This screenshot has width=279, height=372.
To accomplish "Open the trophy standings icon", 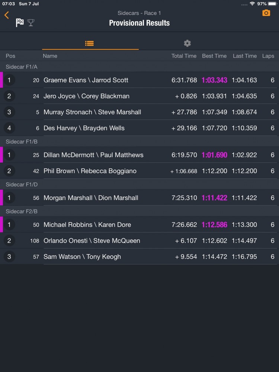I will (x=31, y=23).
